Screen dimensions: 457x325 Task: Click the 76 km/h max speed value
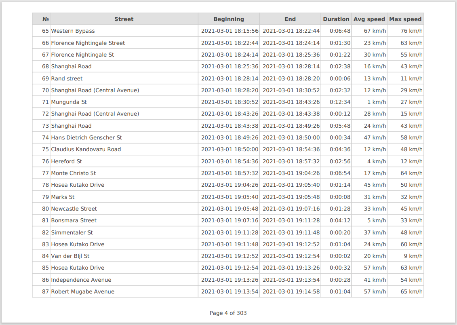coord(411,31)
